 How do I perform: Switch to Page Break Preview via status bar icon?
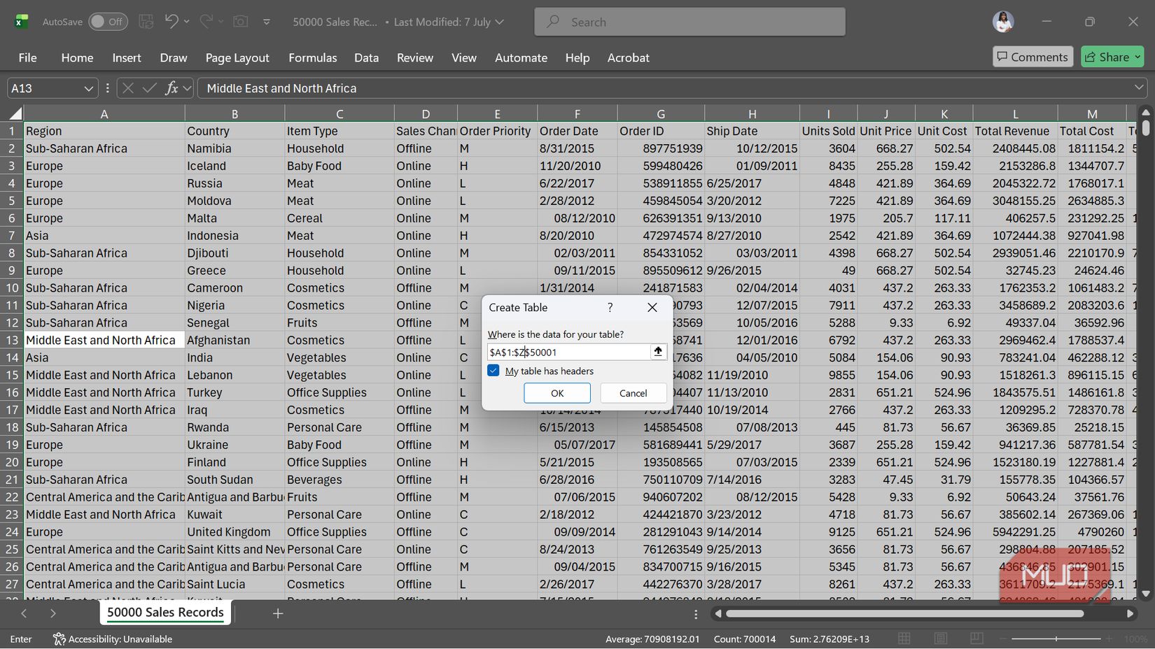[x=976, y=639]
